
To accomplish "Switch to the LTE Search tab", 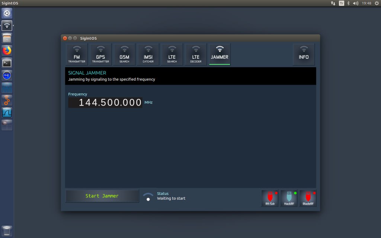I will coord(172,54).
